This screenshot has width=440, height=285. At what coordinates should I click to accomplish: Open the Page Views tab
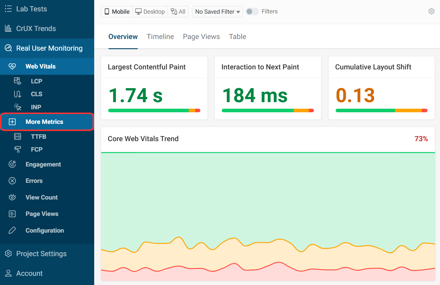[x=201, y=36]
